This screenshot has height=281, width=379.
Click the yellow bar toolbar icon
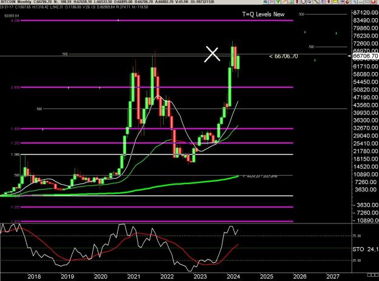click(x=335, y=2)
